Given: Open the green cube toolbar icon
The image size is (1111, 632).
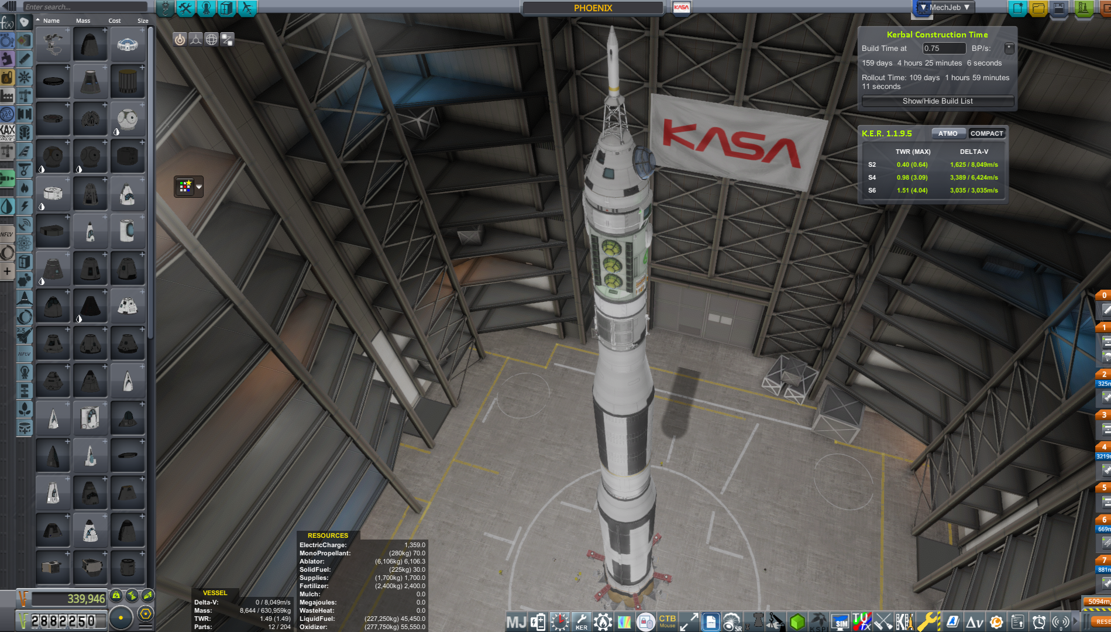Looking at the screenshot, I should [x=797, y=621].
